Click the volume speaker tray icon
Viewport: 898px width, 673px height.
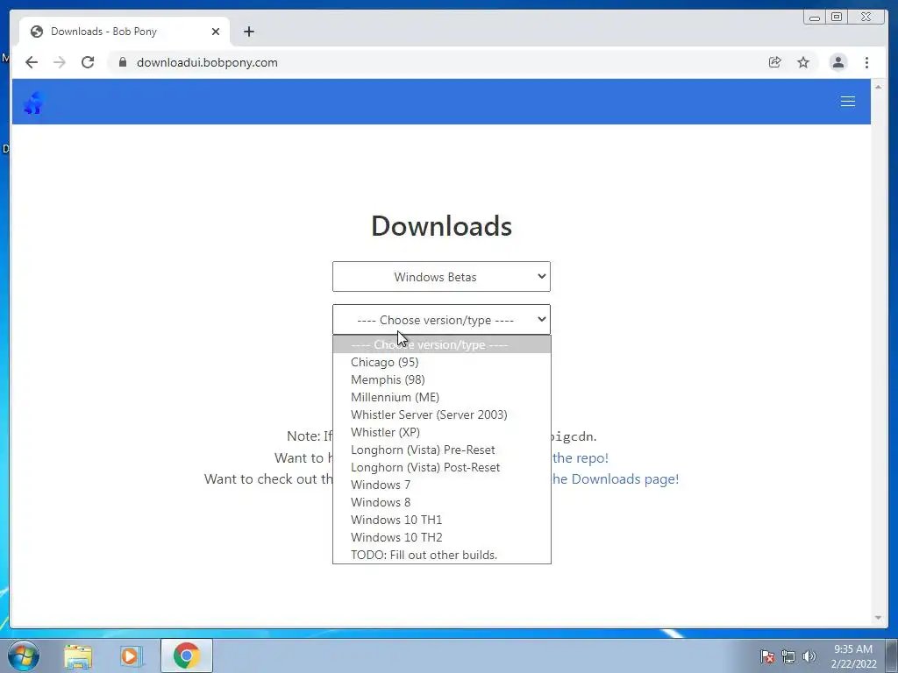[x=809, y=656]
